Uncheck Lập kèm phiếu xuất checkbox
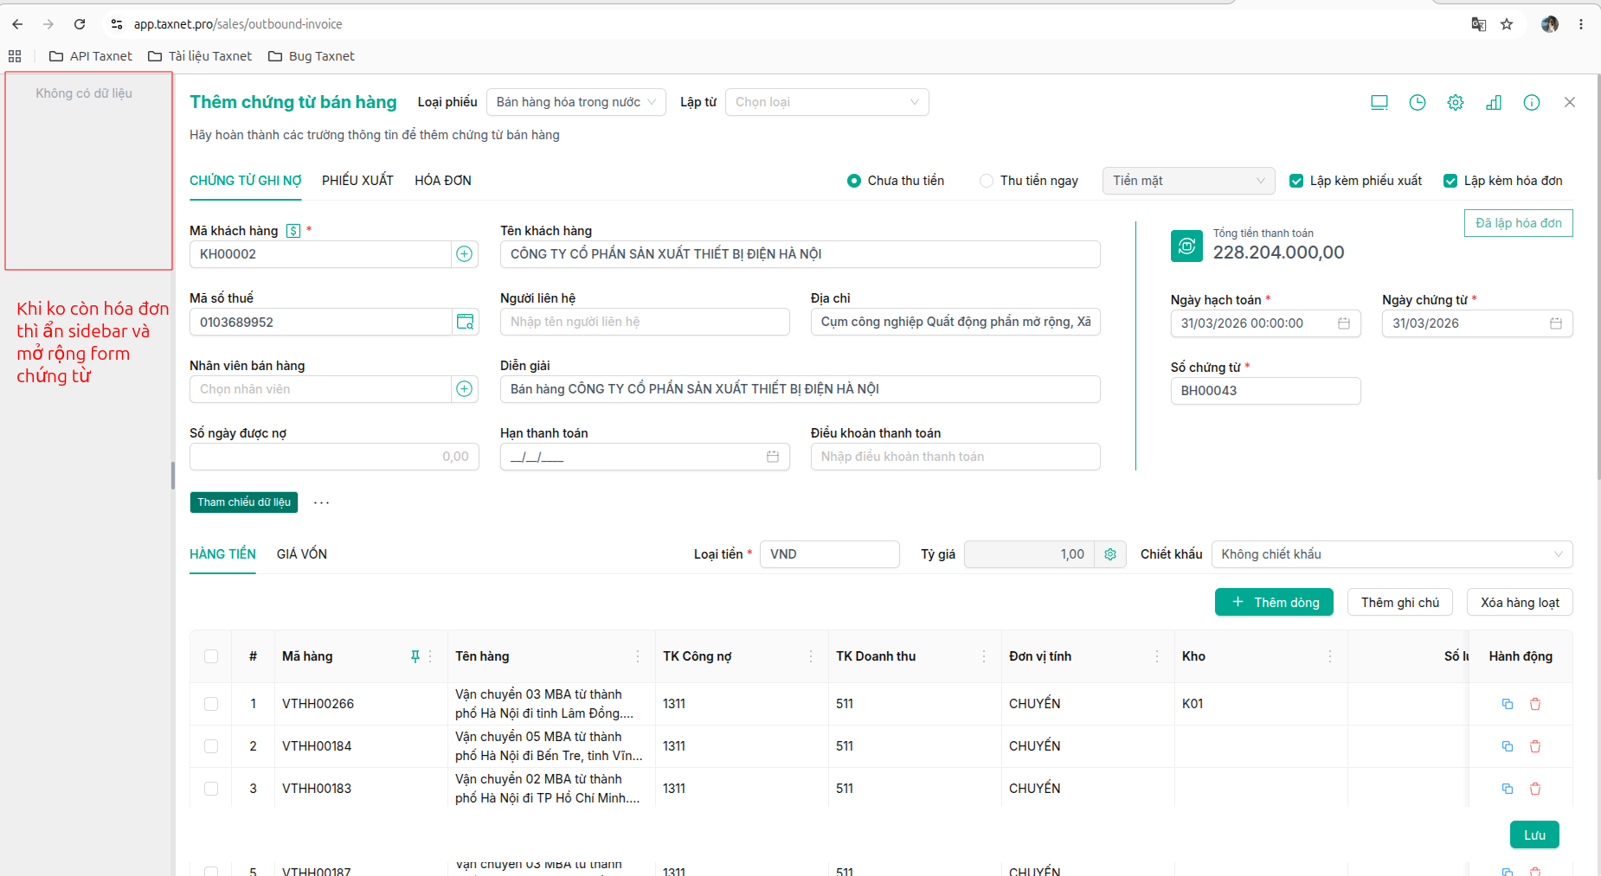This screenshot has width=1601, height=876. click(x=1296, y=181)
